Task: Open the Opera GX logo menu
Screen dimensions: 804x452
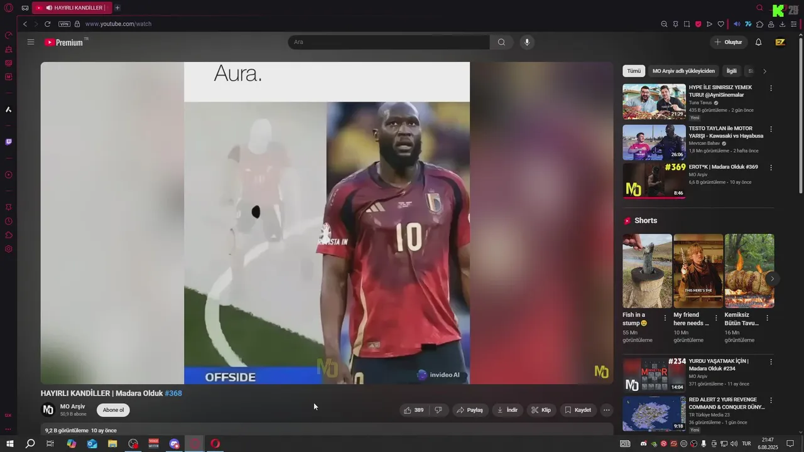Action: click(9, 8)
